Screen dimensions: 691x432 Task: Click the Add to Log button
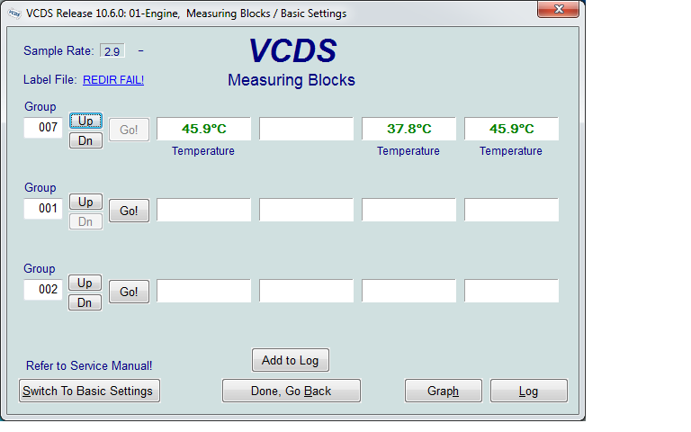click(291, 360)
